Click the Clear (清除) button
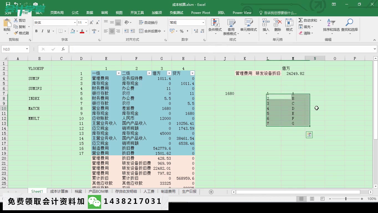Screen dimensions: 378x213 click(306, 33)
